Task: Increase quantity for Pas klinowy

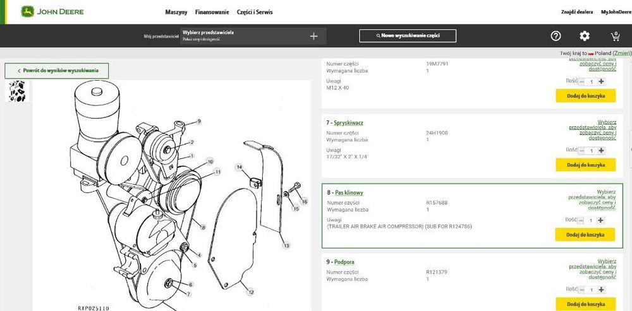Action: coord(600,221)
